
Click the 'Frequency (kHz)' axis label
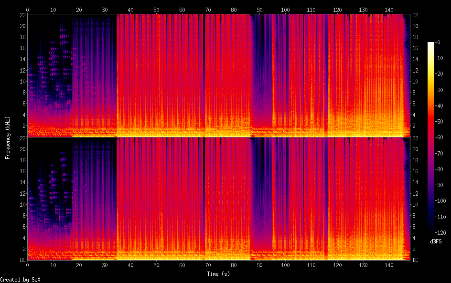point(8,137)
